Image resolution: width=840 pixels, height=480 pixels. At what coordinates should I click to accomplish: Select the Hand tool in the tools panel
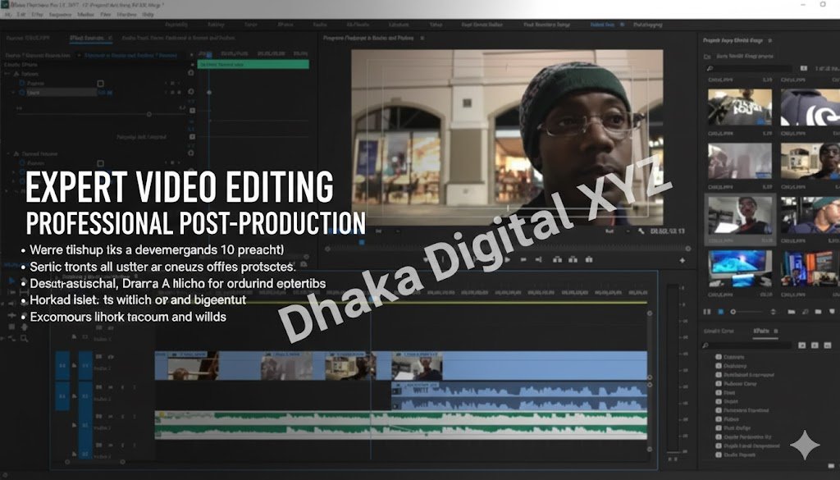[x=25, y=327]
